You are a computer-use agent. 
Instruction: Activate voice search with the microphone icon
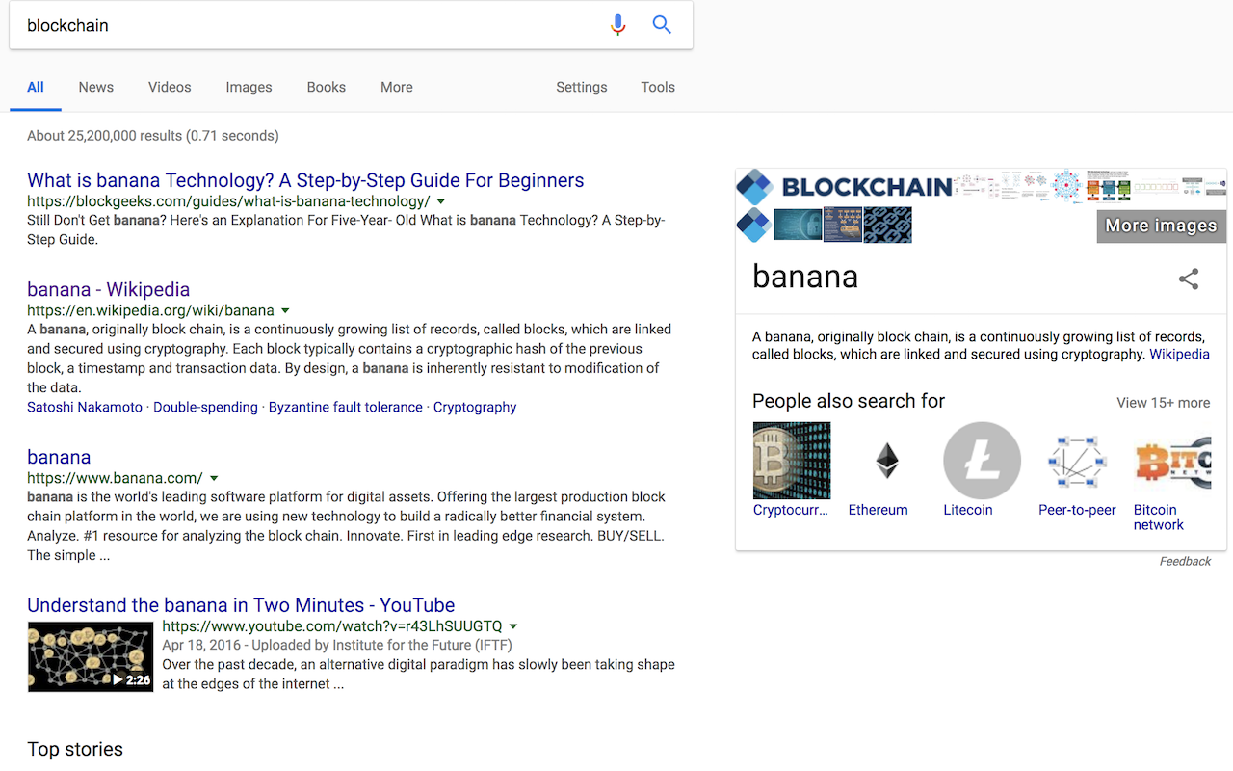point(617,24)
